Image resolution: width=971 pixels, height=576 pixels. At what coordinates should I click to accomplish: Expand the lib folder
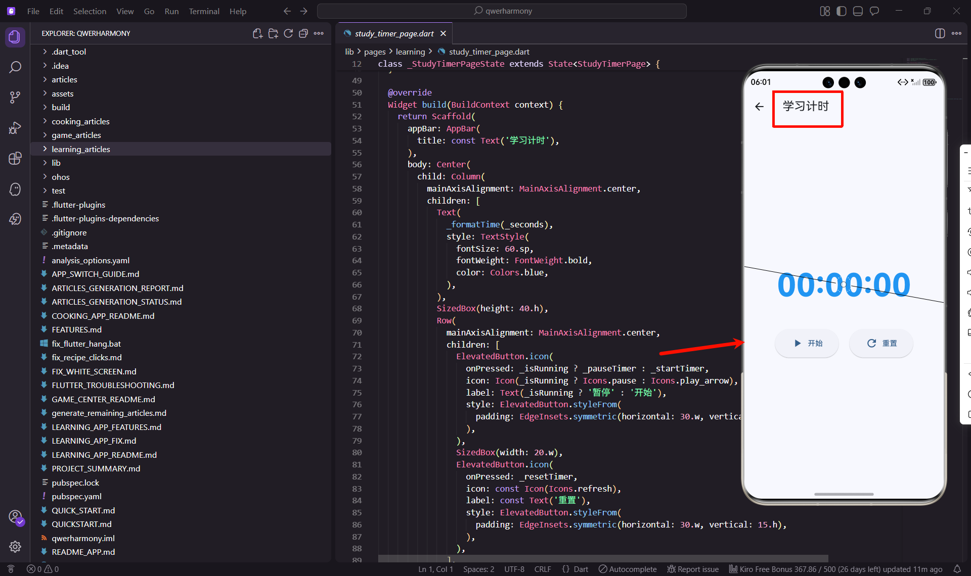(56, 163)
